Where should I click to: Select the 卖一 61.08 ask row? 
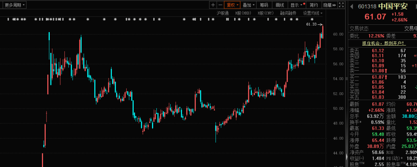[x=382, y=71]
